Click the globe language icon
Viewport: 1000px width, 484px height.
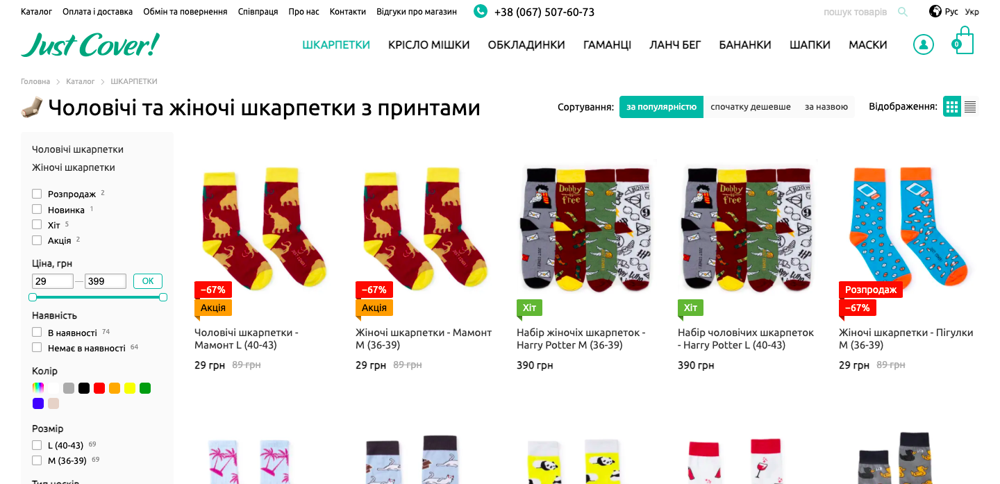coord(935,12)
